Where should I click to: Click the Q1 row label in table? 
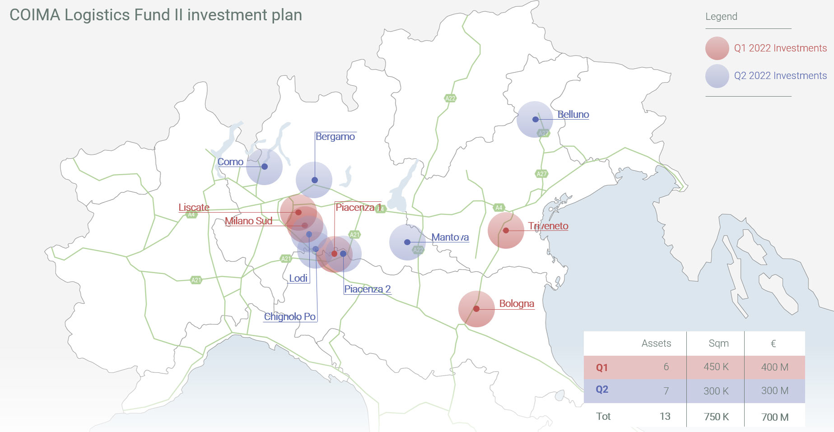(602, 367)
